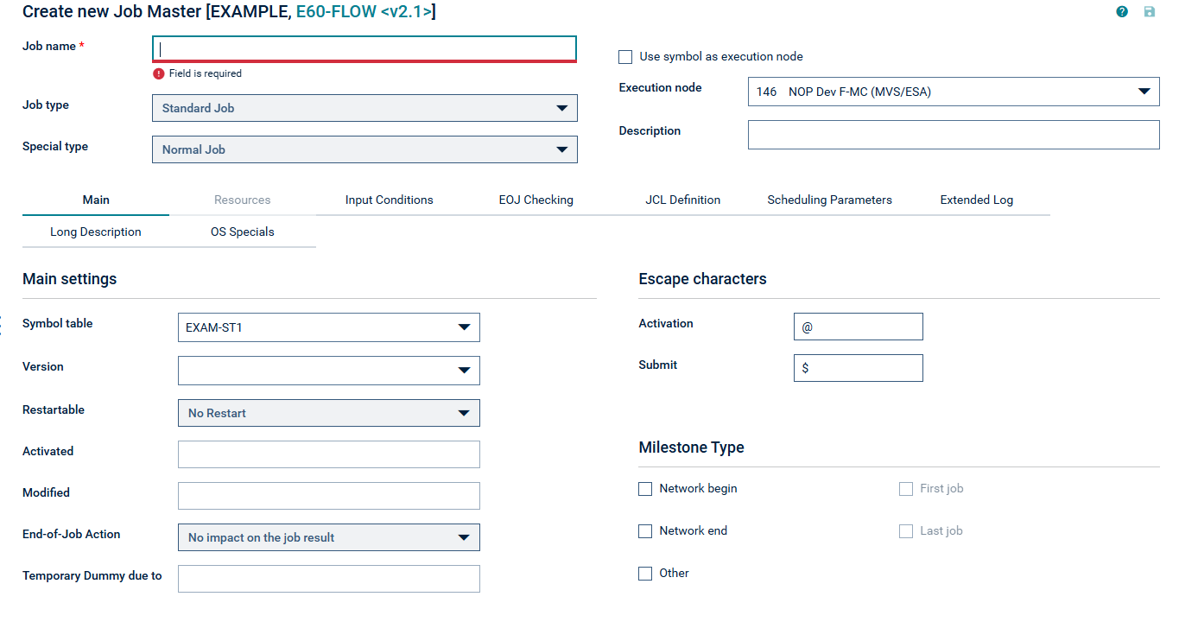This screenshot has width=1179, height=641.
Task: Tick the Other milestone checkbox
Action: pos(645,574)
